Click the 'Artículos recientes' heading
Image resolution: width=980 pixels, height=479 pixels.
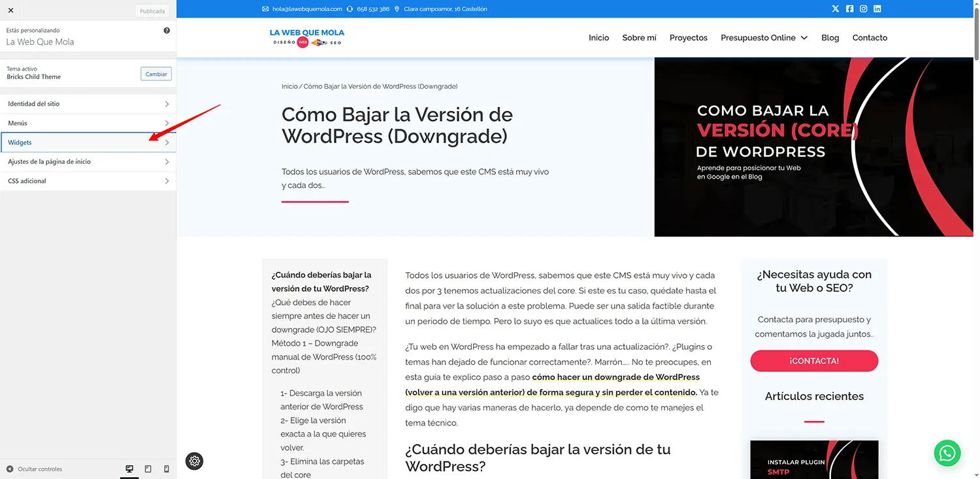[x=814, y=396]
